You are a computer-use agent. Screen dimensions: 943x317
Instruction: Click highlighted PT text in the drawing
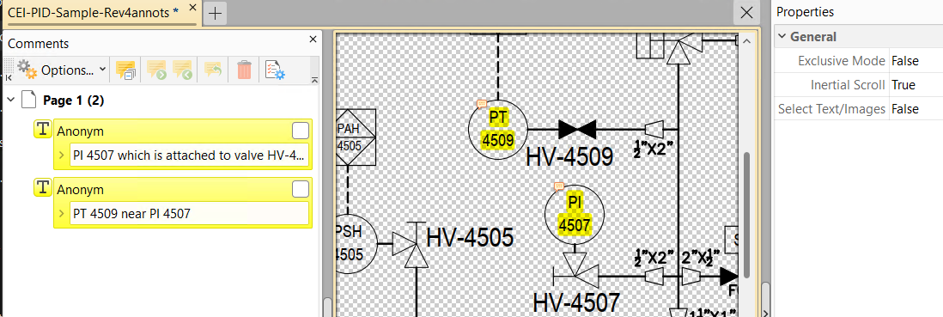pos(498,118)
